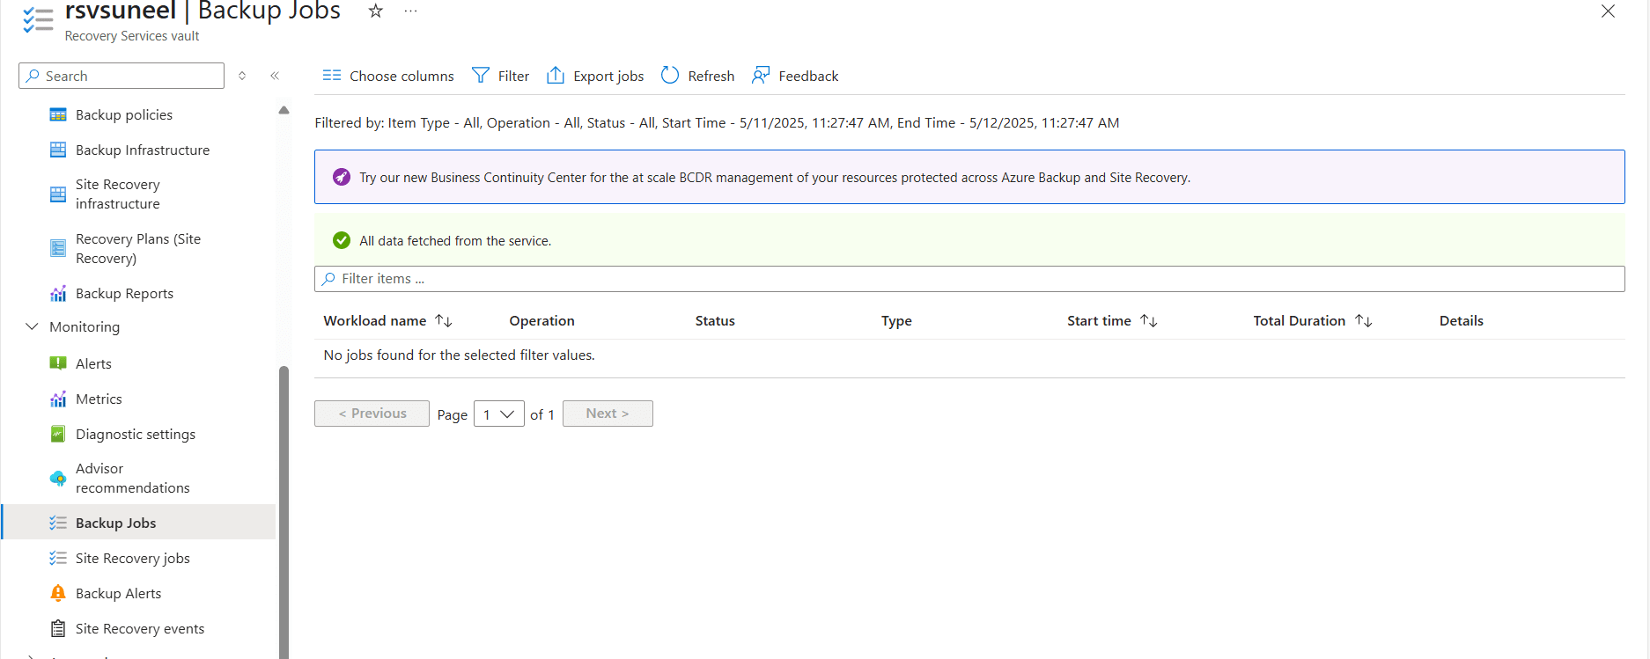This screenshot has height=659, width=1650.
Task: Click the Recovery Plans icon
Action: [58, 249]
